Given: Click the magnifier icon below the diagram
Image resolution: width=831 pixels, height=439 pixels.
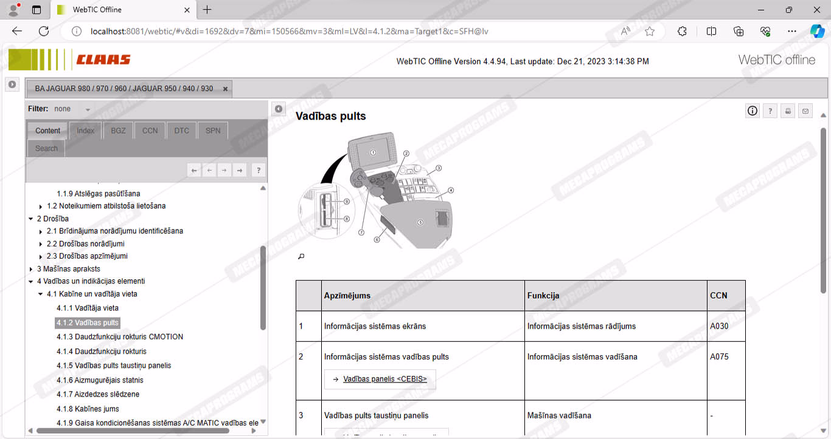Looking at the screenshot, I should [x=301, y=256].
